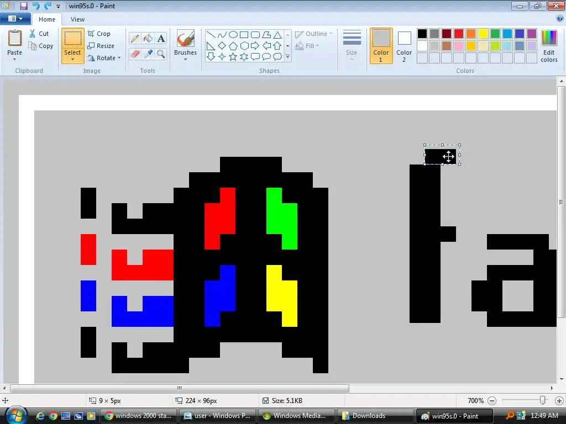The height and width of the screenshot is (424, 566).
Task: Pick the Diamond shape
Action: pyautogui.click(x=222, y=46)
